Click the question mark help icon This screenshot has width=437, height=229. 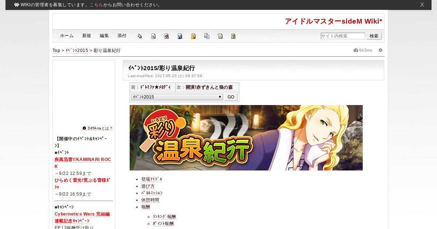pyautogui.click(x=233, y=36)
